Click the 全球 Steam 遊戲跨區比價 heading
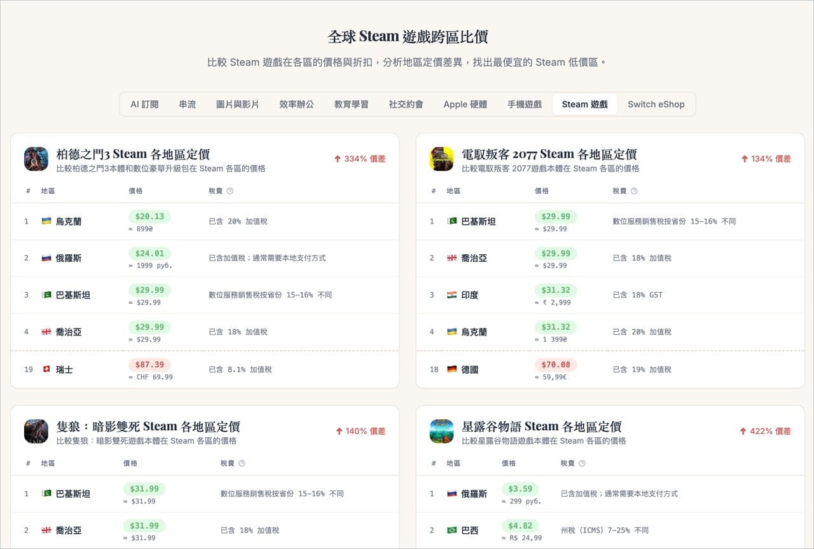 point(408,36)
